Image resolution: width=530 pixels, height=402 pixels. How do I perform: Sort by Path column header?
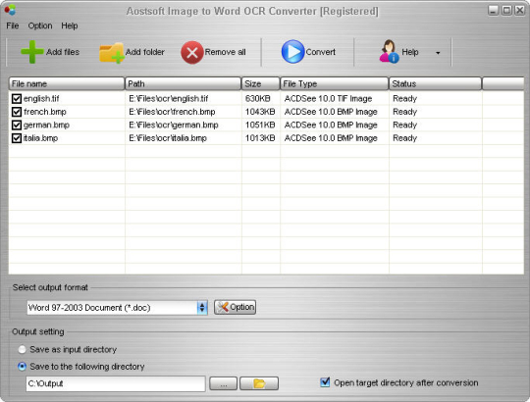tap(183, 83)
